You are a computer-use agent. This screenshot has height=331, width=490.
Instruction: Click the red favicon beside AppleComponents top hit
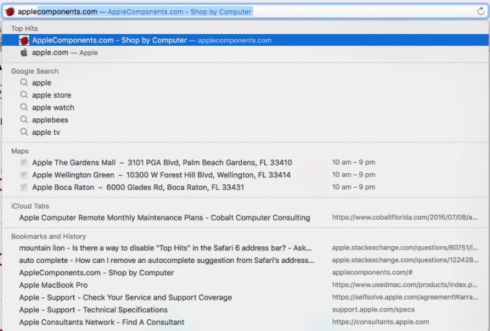[x=24, y=40]
